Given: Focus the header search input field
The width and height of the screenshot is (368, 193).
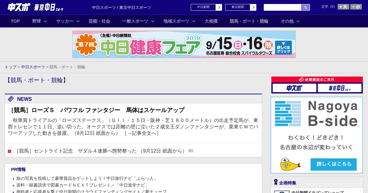Looking at the screenshot, I should [x=282, y=7].
